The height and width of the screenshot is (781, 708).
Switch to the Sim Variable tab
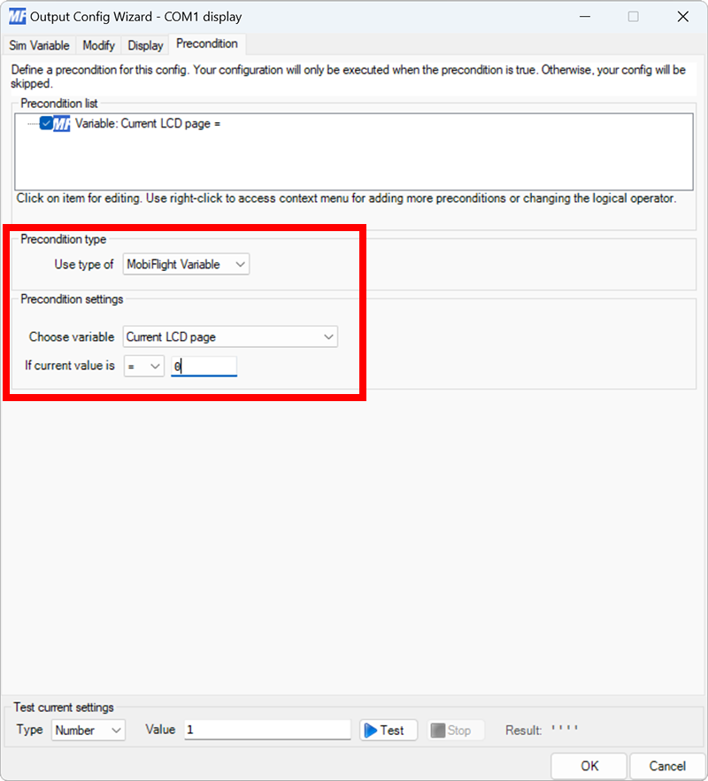(39, 45)
